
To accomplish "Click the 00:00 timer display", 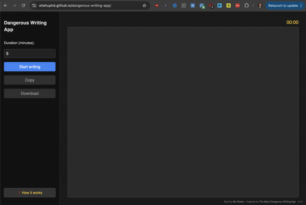I will (x=292, y=22).
